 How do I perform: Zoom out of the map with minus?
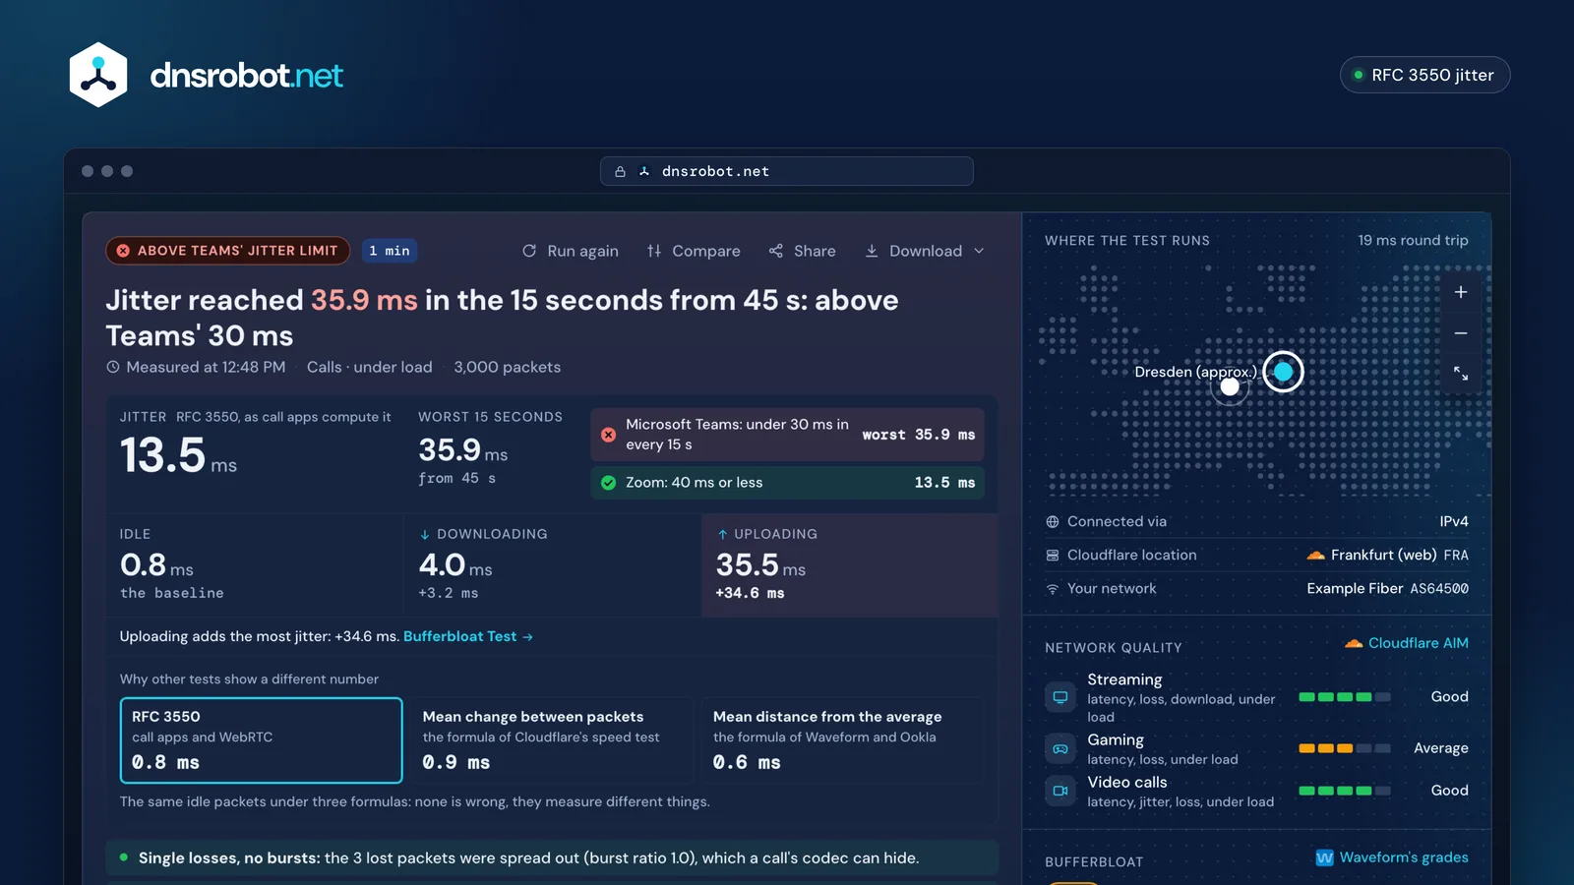point(1461,333)
